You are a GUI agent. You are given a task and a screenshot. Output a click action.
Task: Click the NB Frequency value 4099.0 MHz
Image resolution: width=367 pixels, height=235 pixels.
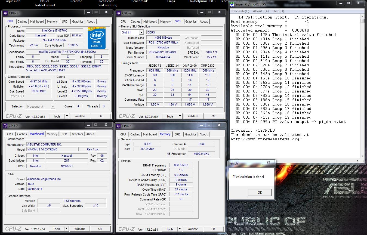201,154
